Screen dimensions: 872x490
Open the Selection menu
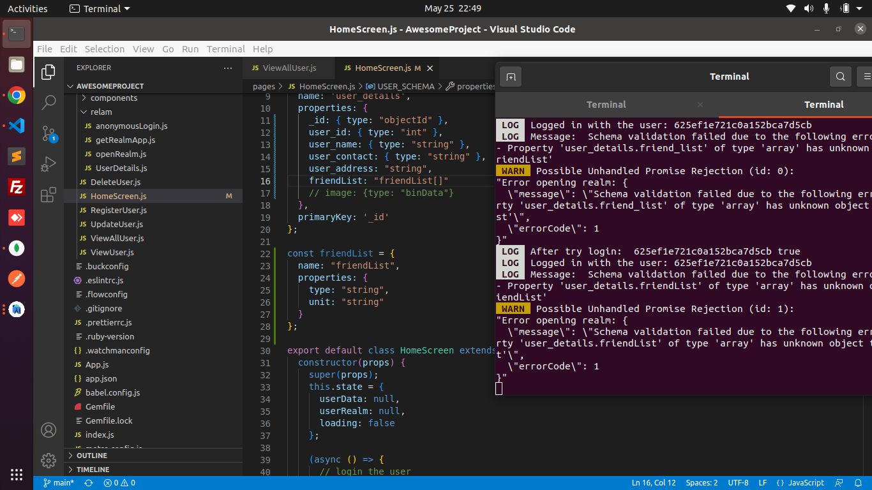pyautogui.click(x=105, y=49)
